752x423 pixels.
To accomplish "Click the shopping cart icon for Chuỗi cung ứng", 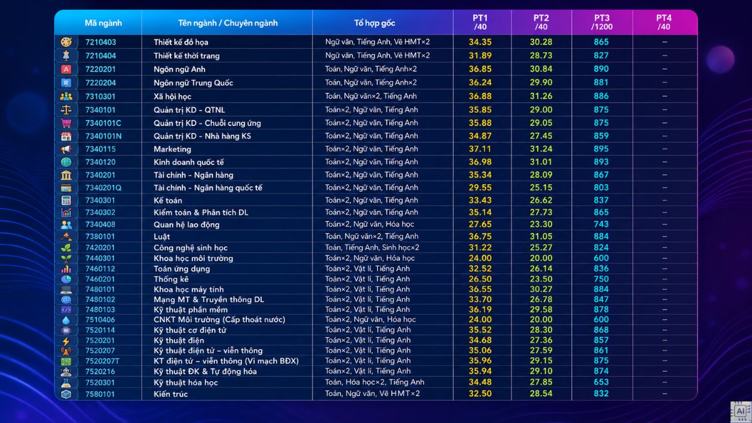I will click(66, 123).
